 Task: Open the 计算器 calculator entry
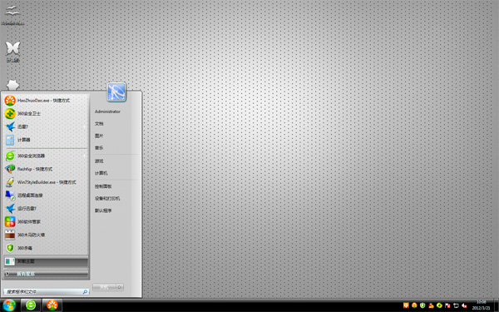click(46, 140)
